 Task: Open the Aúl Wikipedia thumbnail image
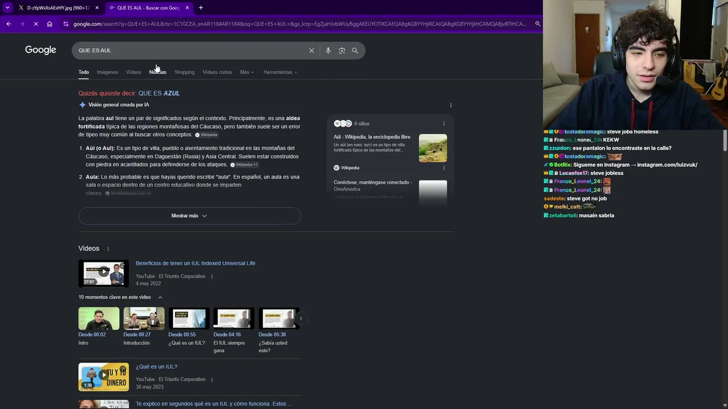[433, 148]
